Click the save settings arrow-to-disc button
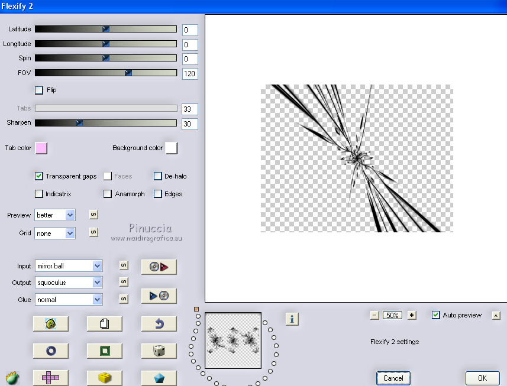Viewport: 507px width, 386px height. 159,296
